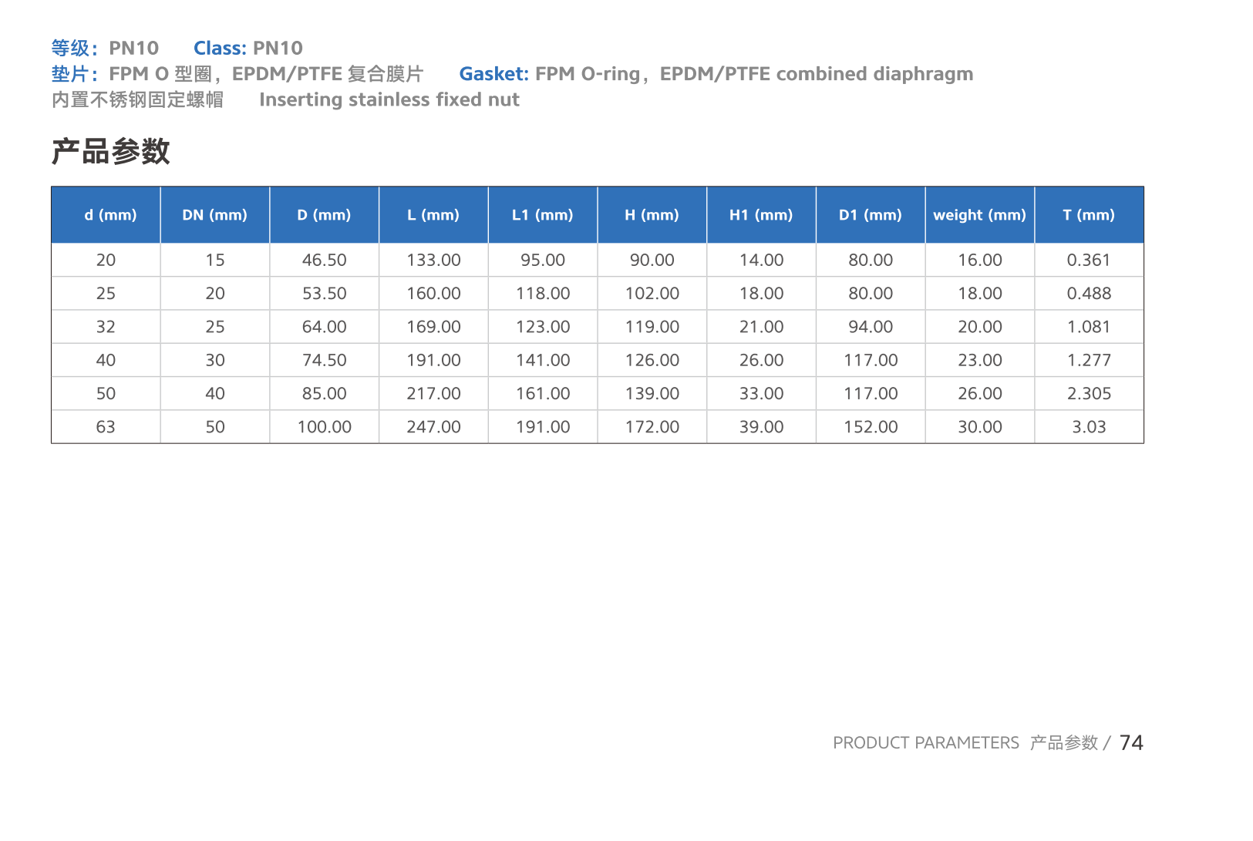The width and height of the screenshot is (1253, 841).
Task: Click the 'L (mm)' column header
Action: 433,215
